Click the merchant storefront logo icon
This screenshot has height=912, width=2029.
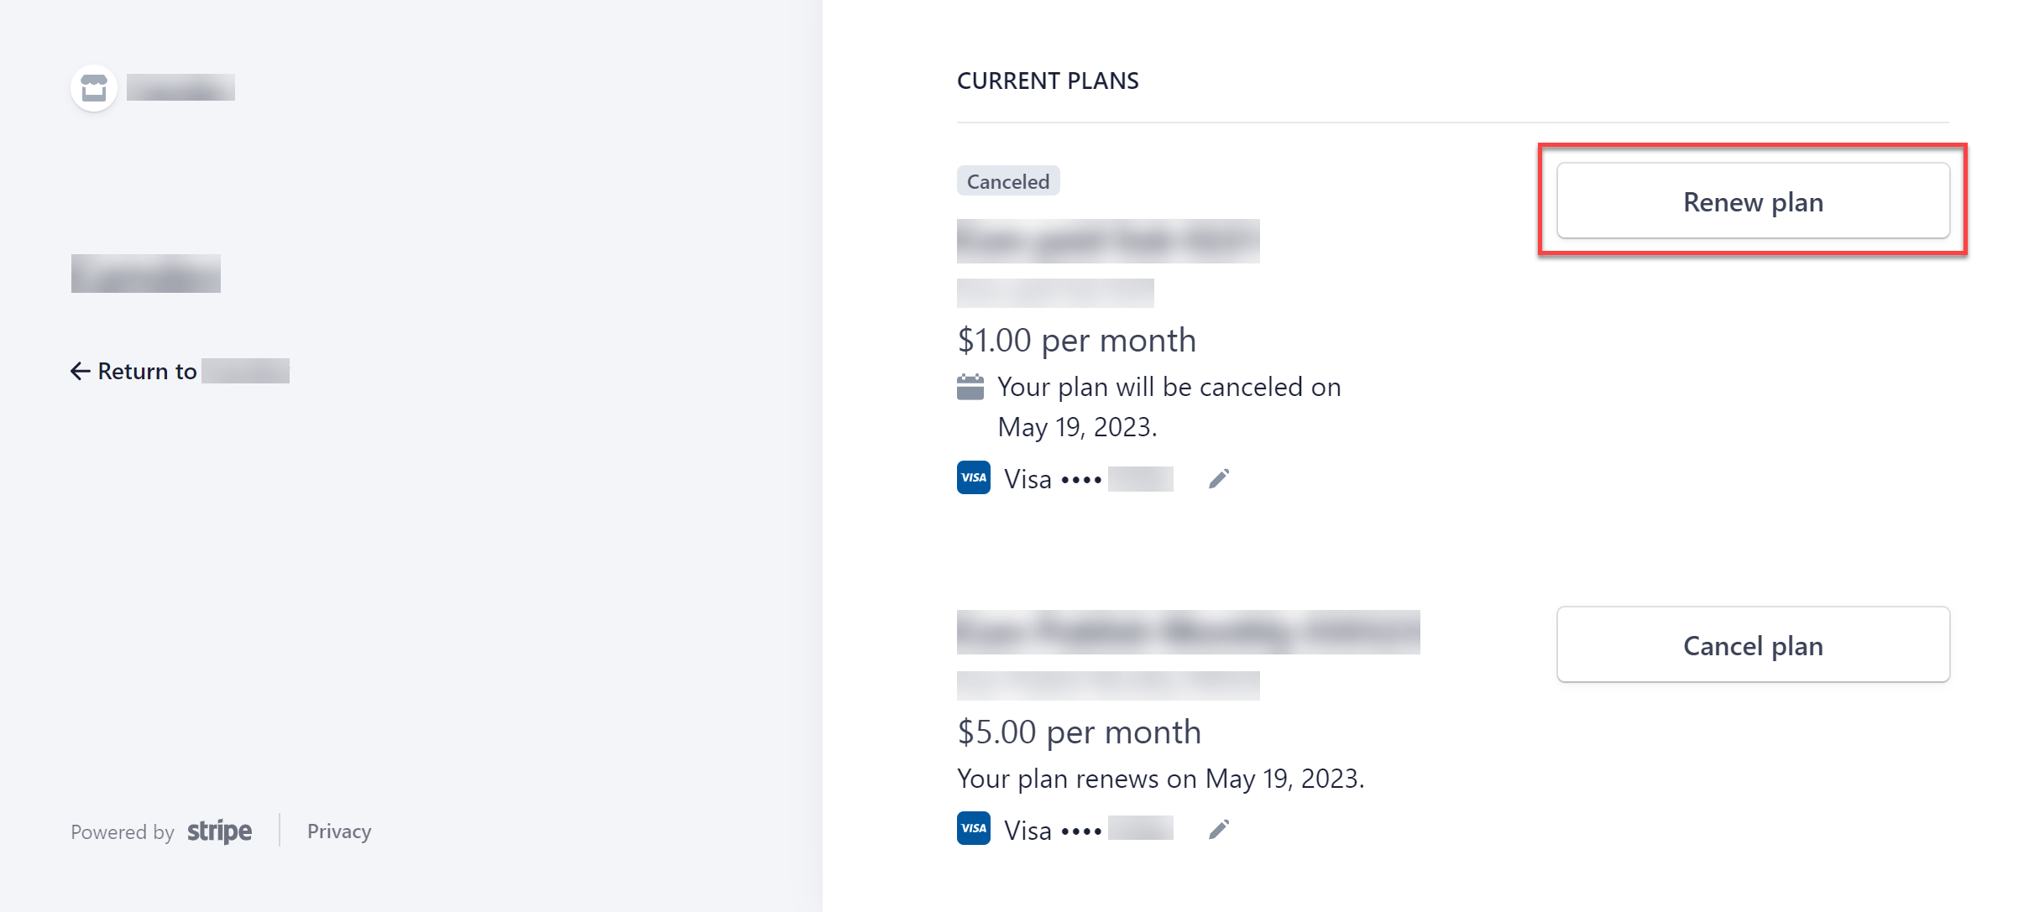[94, 87]
